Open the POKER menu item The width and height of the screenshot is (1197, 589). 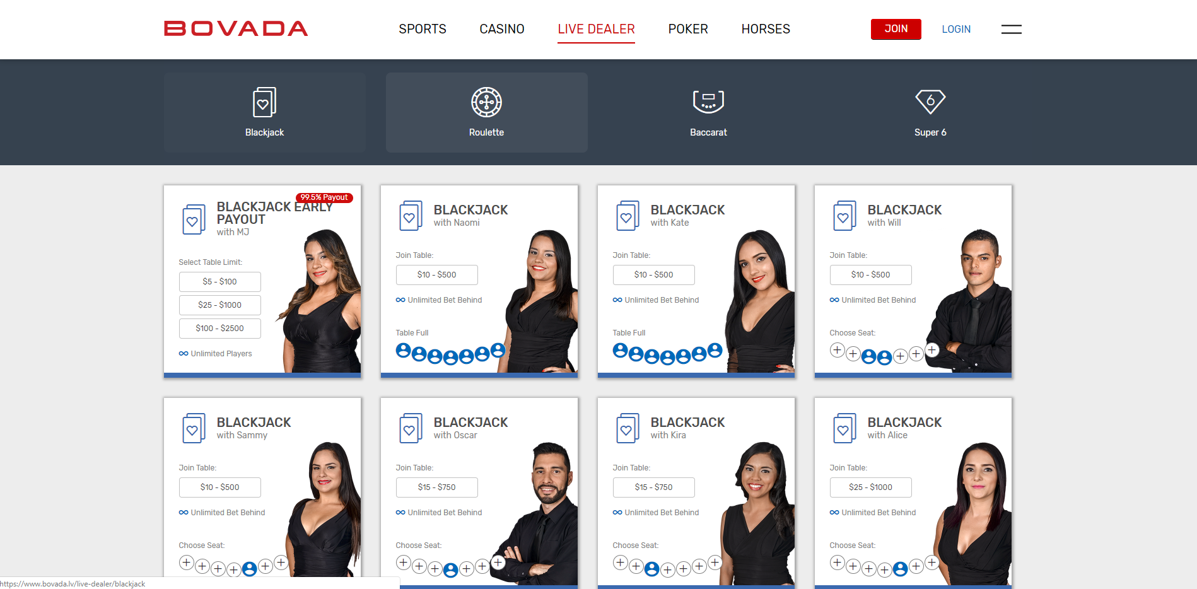click(x=688, y=29)
